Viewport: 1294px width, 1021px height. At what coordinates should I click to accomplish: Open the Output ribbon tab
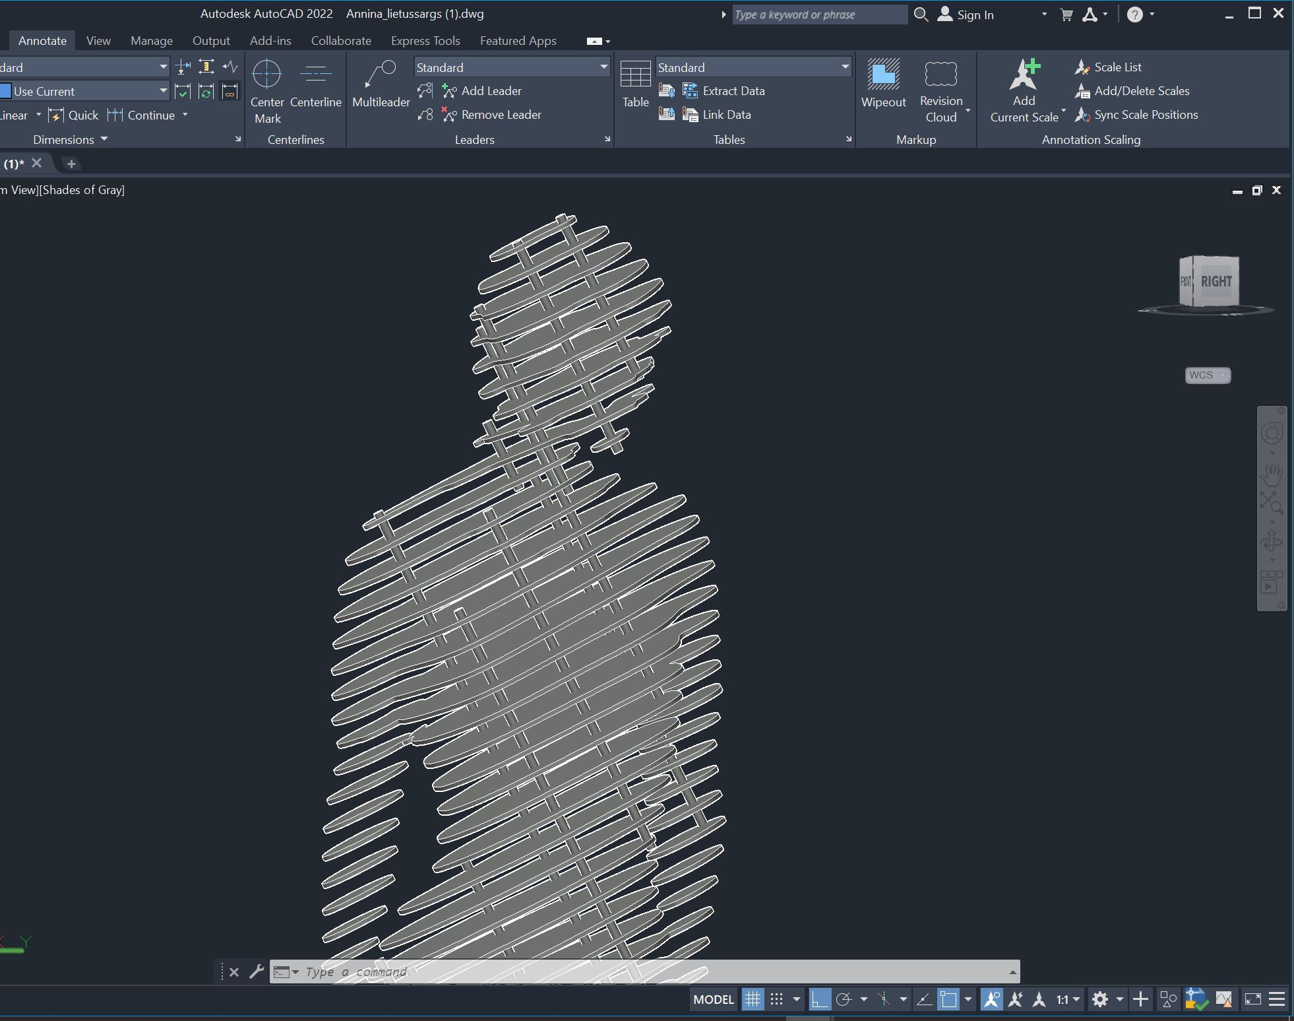tap(211, 40)
